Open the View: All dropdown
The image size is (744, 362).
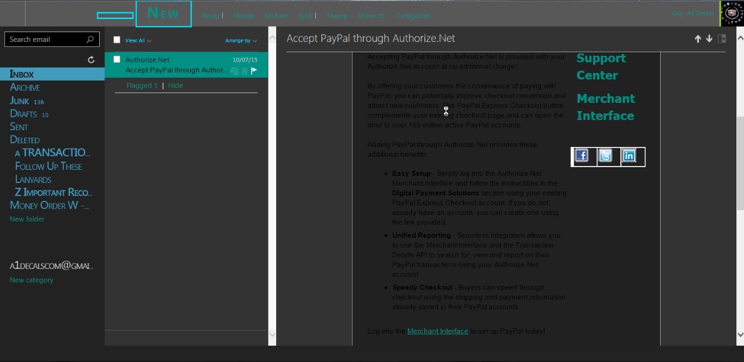[x=138, y=40]
